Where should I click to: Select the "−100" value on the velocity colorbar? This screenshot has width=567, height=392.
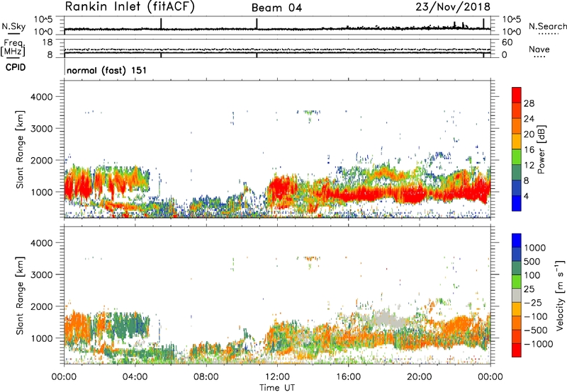coord(536,316)
